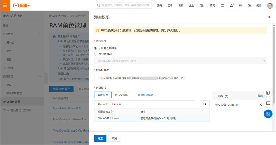
Task: Close the 添加权限 panel
Action: pos(269,17)
